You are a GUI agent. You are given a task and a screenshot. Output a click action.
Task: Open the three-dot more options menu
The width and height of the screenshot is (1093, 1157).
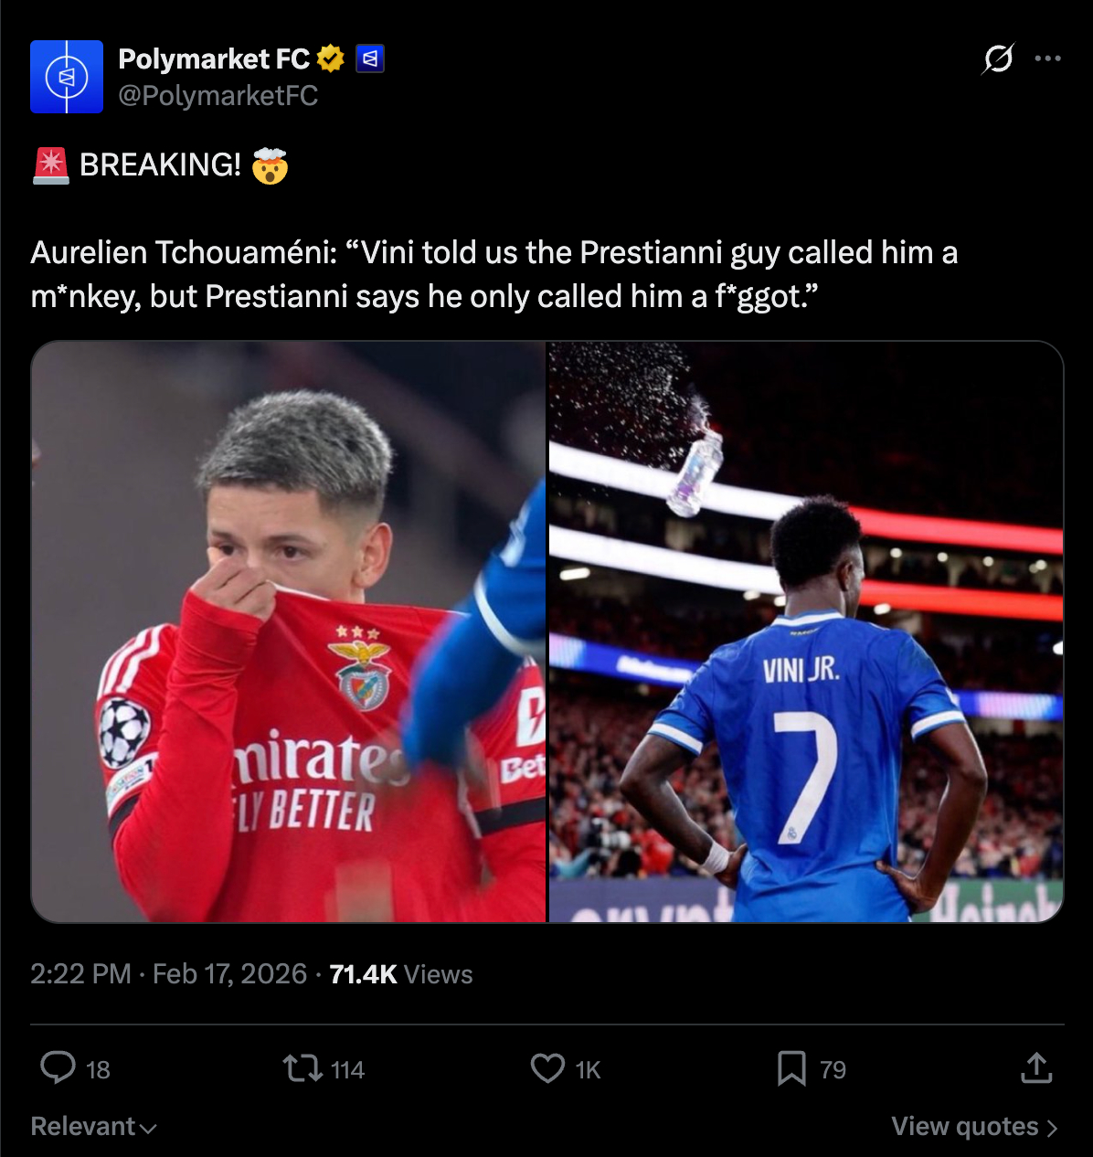coord(1047,59)
